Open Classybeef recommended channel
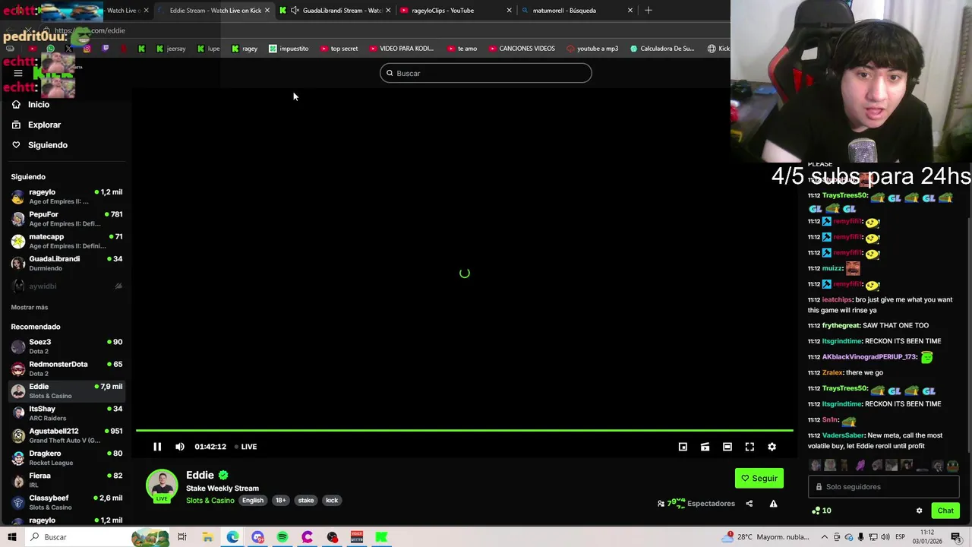972x547 pixels. [x=67, y=502]
